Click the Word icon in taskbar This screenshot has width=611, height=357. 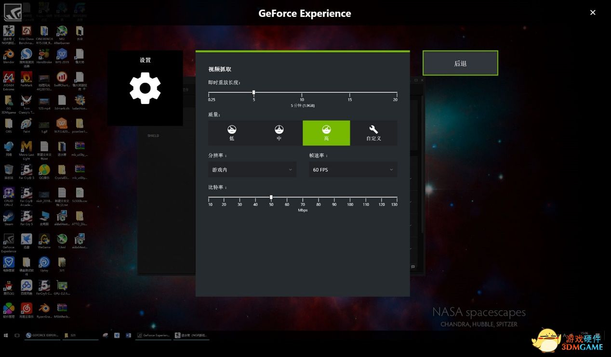point(129,335)
